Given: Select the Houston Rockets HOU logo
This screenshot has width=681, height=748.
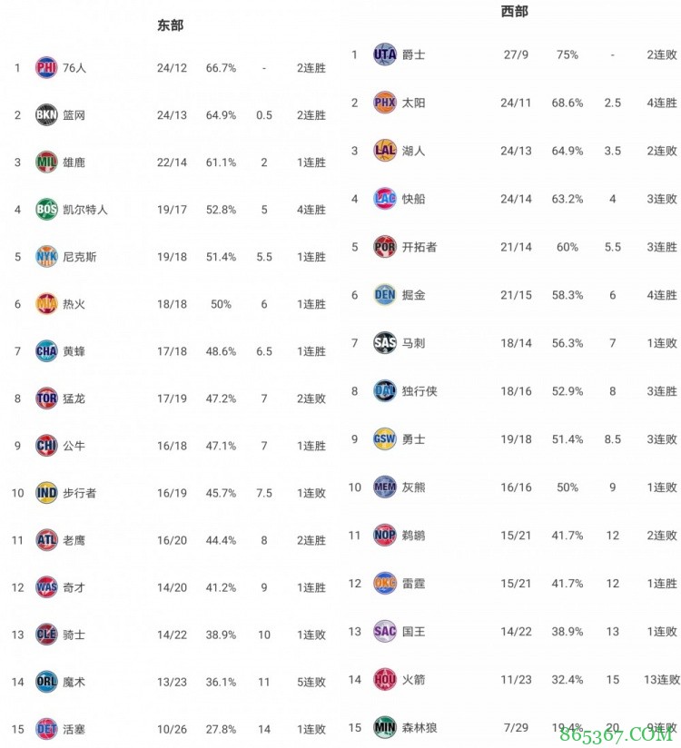Looking at the screenshot, I should [x=385, y=679].
